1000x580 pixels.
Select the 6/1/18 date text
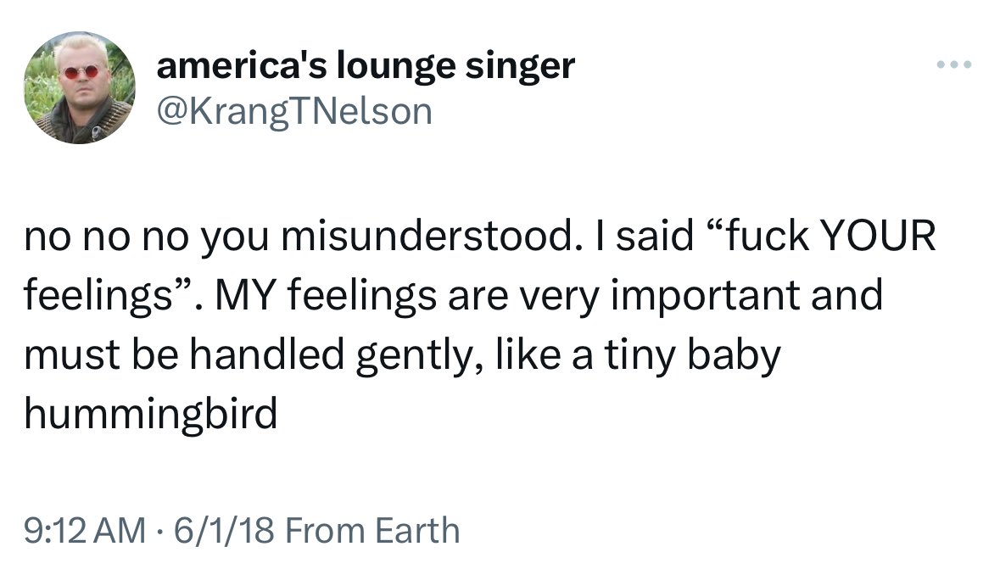point(211,531)
